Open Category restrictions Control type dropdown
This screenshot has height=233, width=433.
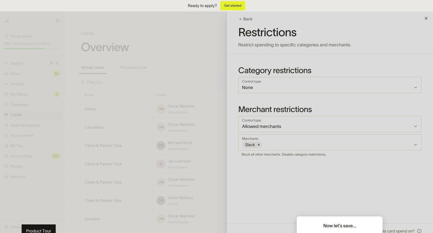coord(330,85)
